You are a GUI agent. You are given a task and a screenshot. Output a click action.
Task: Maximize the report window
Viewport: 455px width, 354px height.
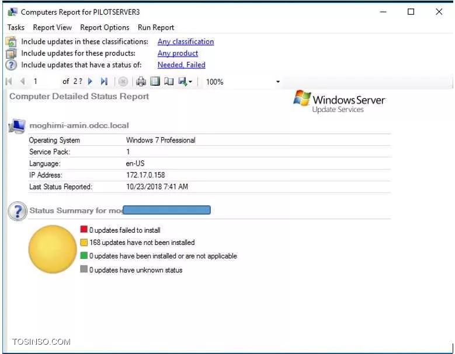[x=411, y=12]
